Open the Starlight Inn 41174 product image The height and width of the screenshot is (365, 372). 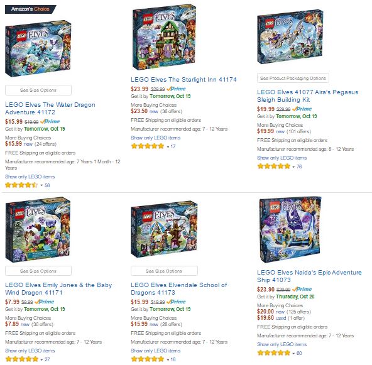pos(164,37)
